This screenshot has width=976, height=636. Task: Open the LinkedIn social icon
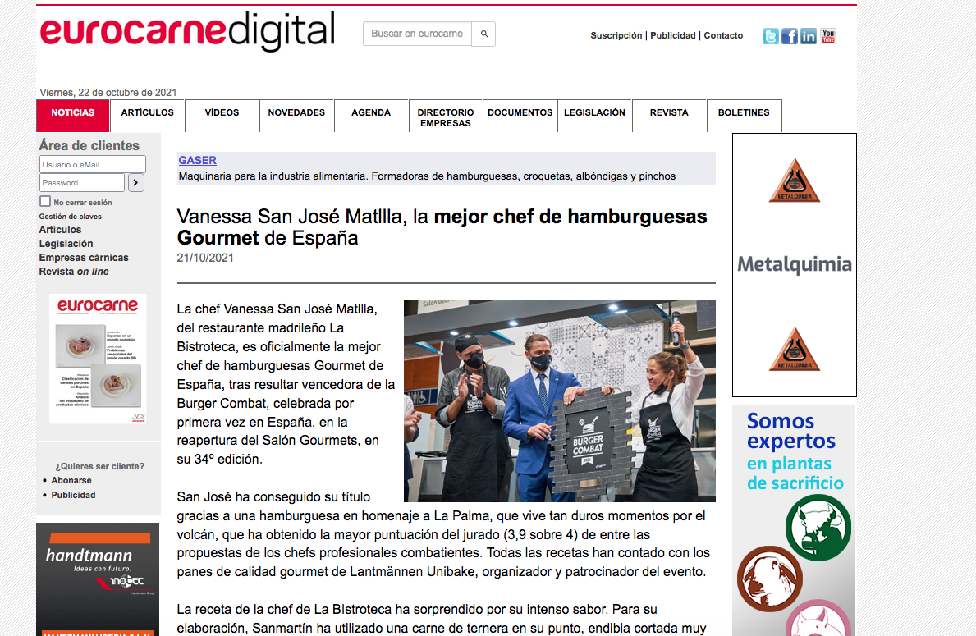pyautogui.click(x=809, y=36)
